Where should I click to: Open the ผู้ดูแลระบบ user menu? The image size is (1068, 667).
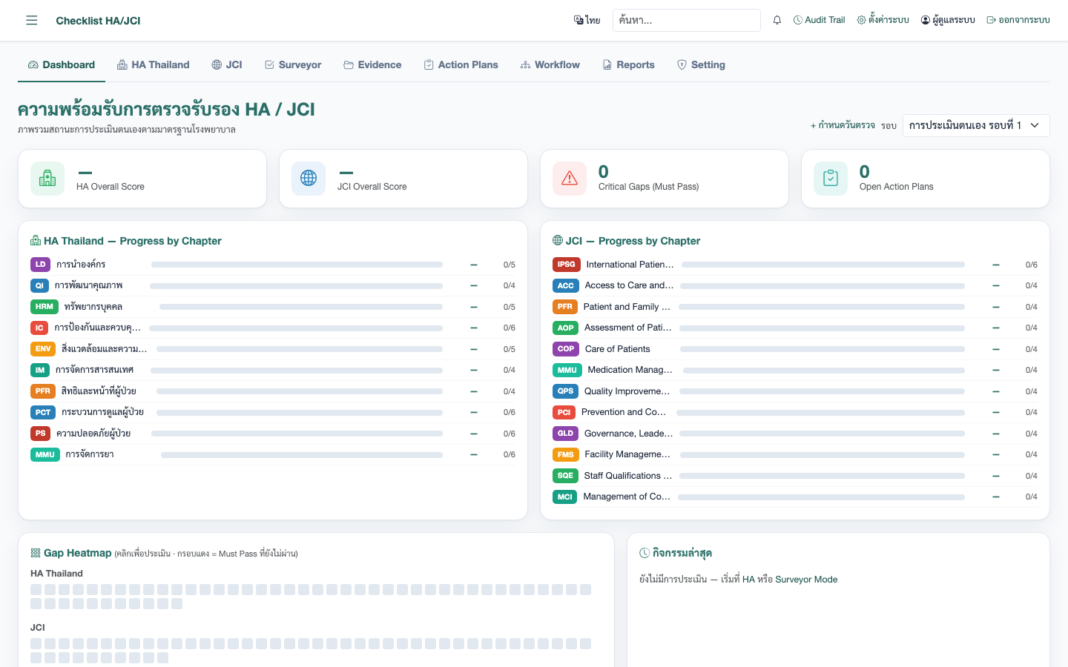point(947,20)
